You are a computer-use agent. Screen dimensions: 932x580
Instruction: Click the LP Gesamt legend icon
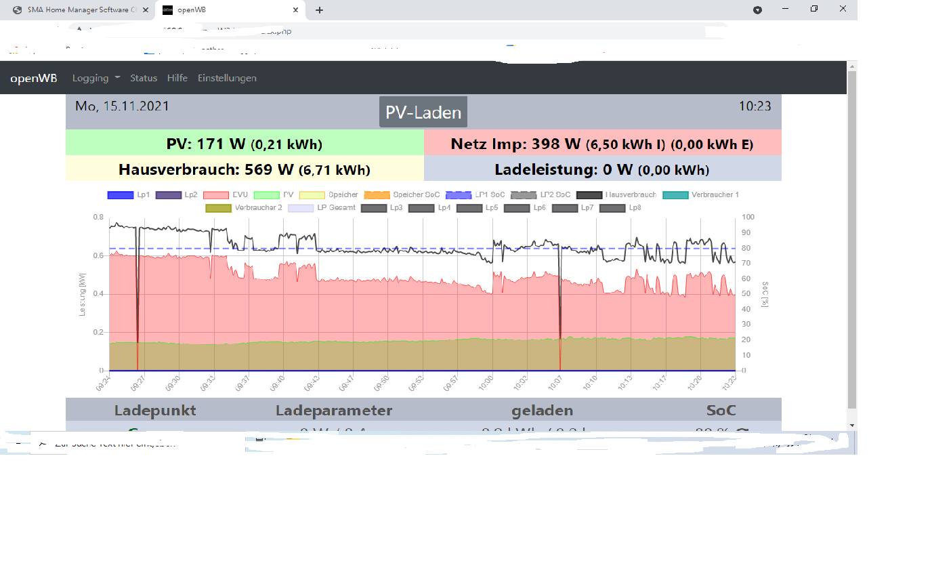(x=301, y=208)
